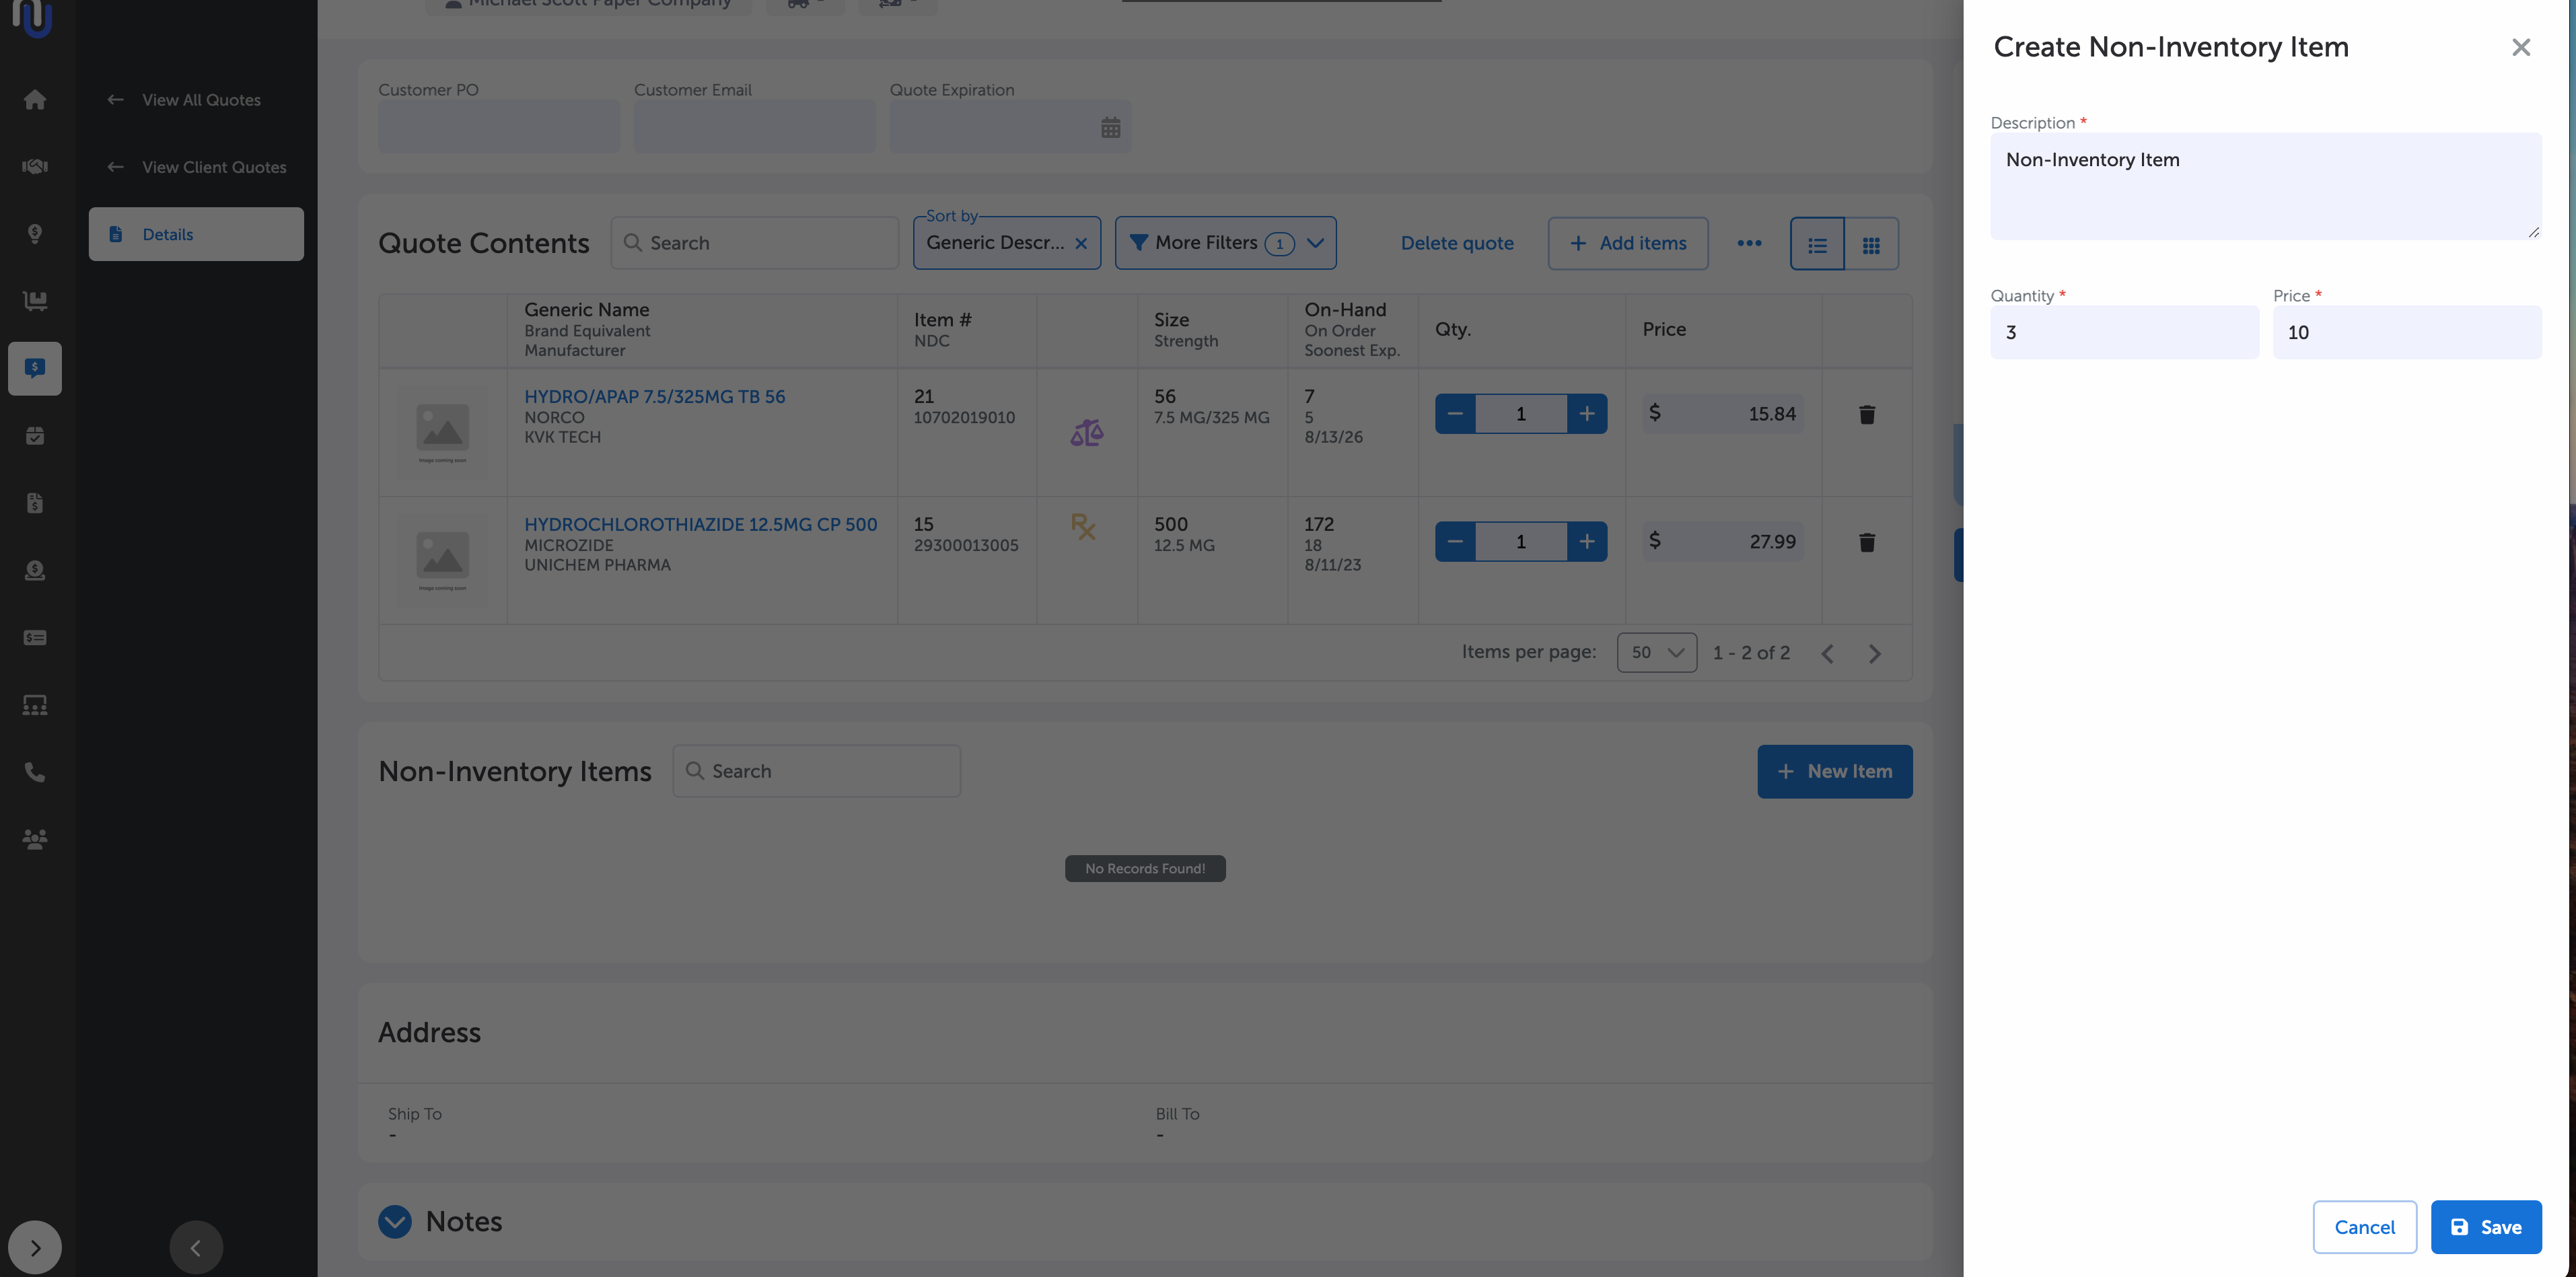Collapse the secondary navigation panel chevron

tap(196, 1247)
